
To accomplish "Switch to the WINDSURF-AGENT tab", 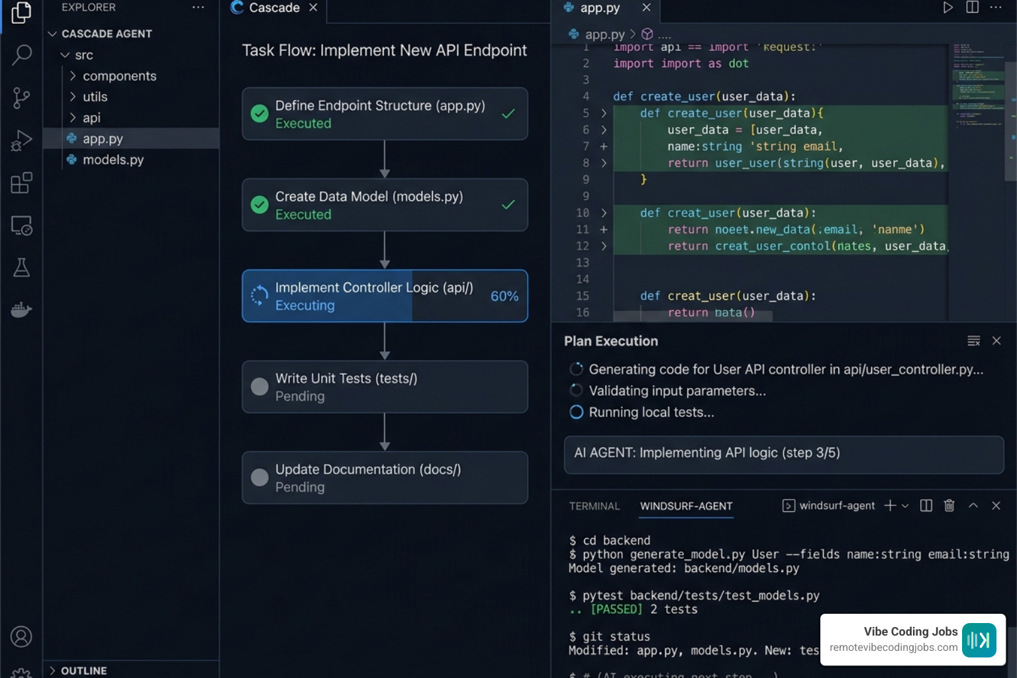I will pos(686,507).
